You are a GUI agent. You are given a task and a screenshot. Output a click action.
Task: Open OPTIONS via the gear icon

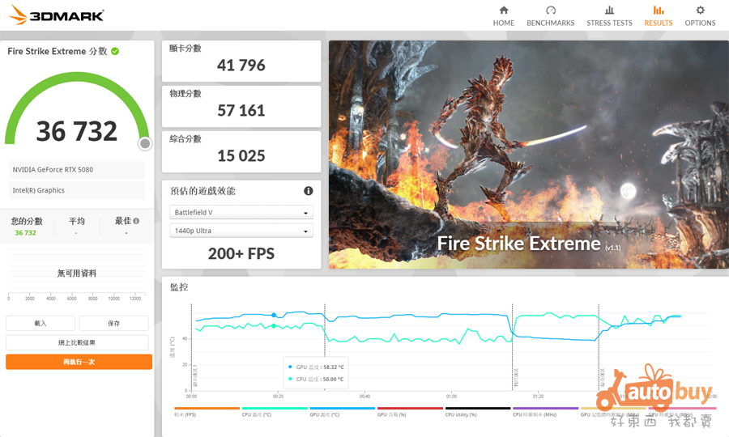700,11
